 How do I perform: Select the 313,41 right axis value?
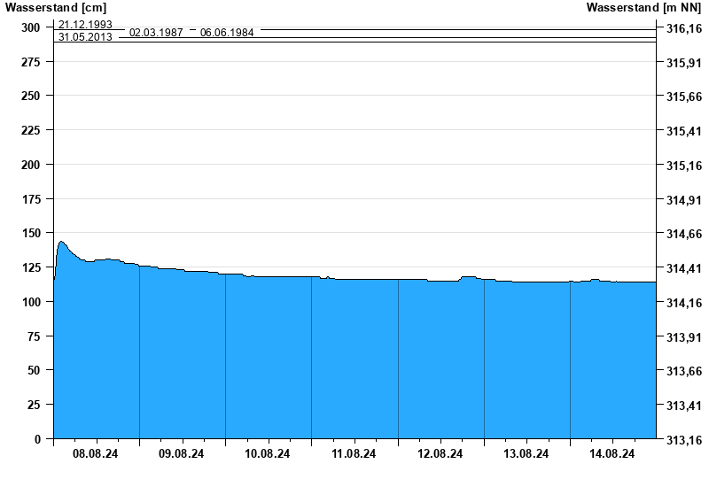[x=684, y=406]
